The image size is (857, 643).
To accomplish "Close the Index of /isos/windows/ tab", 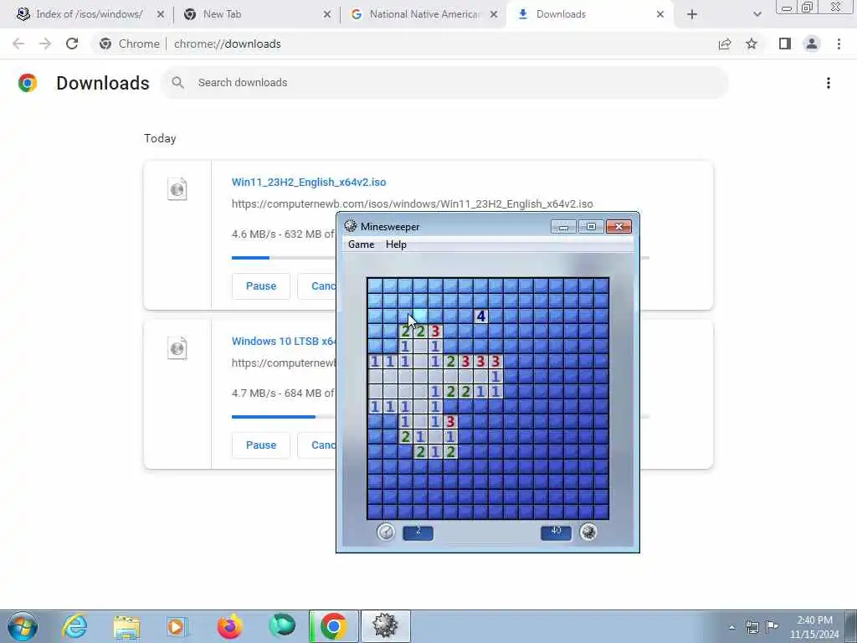I will 160,14.
